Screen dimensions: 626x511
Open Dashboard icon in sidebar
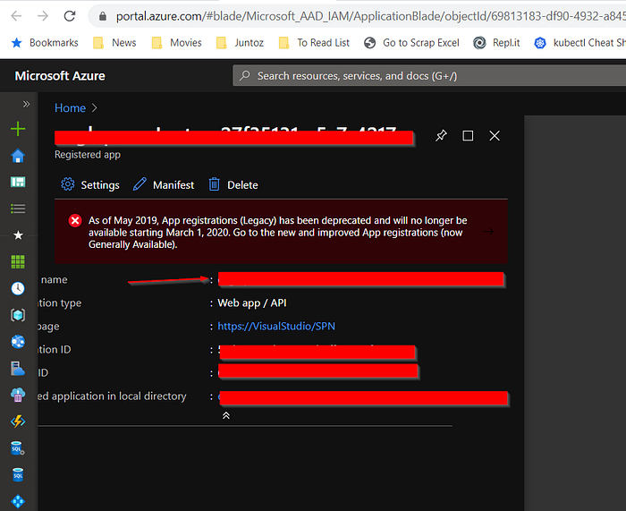(18, 183)
